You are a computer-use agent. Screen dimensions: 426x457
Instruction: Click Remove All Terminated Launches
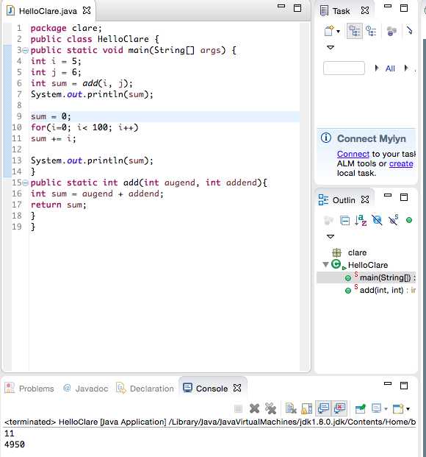[x=270, y=408]
